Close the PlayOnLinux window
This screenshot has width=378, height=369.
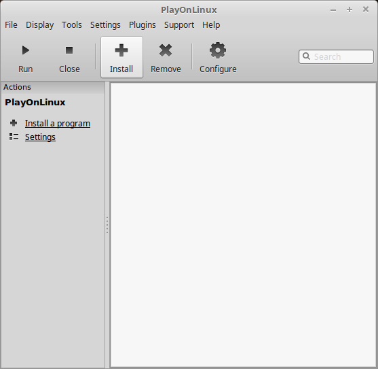366,10
